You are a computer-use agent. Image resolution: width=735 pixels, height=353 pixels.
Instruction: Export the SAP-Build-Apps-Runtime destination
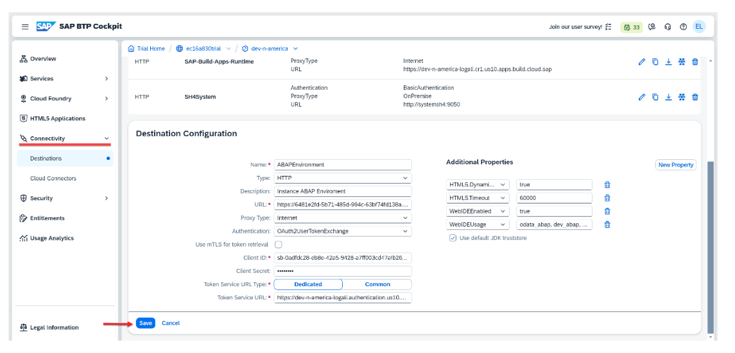coord(668,62)
